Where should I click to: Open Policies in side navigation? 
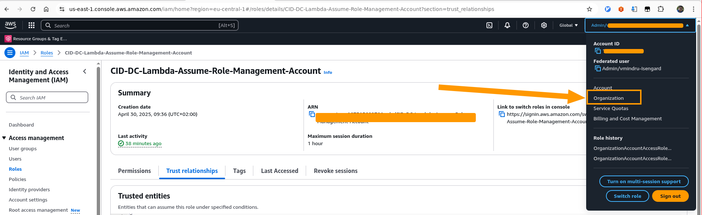tap(17, 179)
